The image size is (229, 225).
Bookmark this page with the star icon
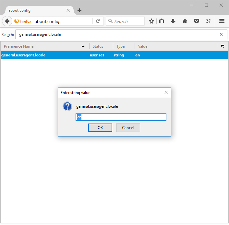pyautogui.click(x=151, y=21)
